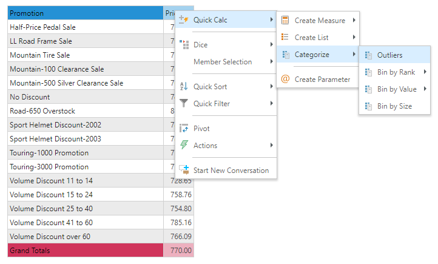Expand the Bin by Rank submenu arrow
The width and height of the screenshot is (438, 264).
[425, 72]
